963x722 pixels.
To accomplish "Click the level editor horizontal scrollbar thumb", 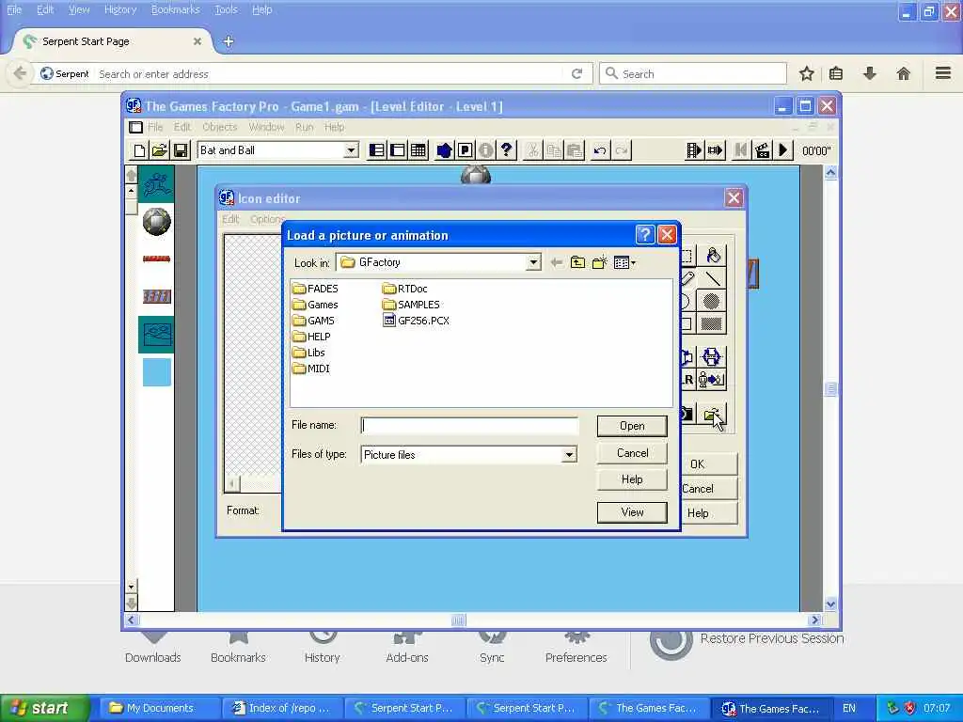I will (x=459, y=620).
